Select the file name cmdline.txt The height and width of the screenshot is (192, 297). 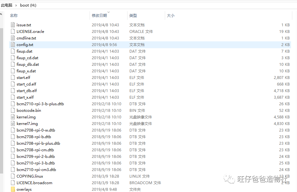(26, 38)
